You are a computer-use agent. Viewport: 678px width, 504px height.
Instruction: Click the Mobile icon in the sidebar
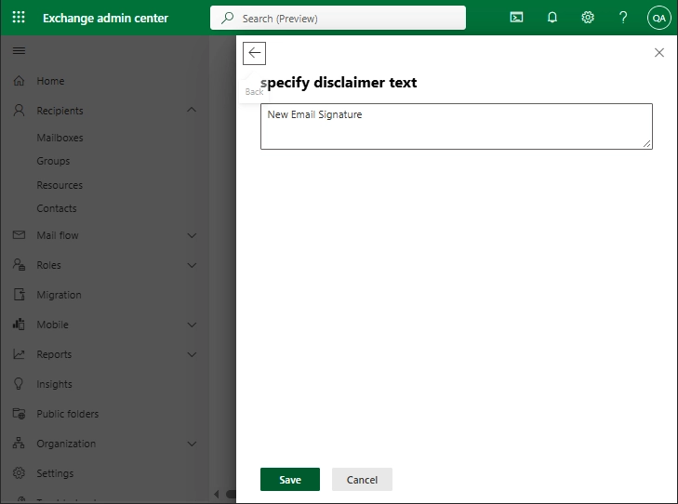click(x=19, y=325)
